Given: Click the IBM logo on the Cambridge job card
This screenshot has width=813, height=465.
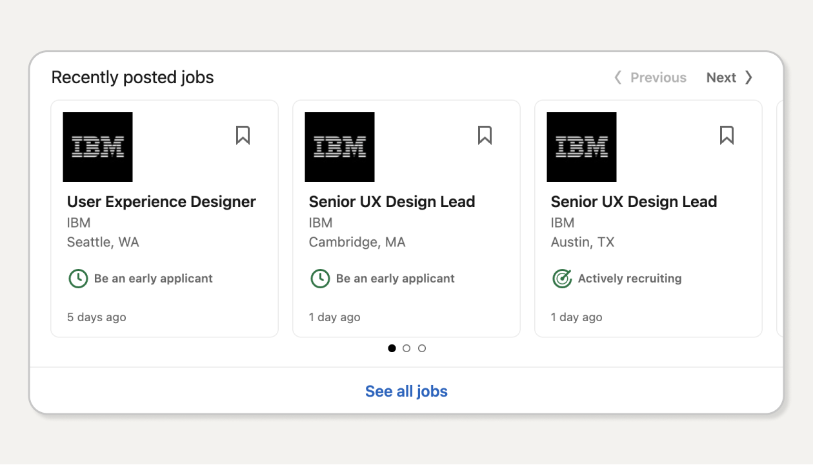Looking at the screenshot, I should coord(339,147).
